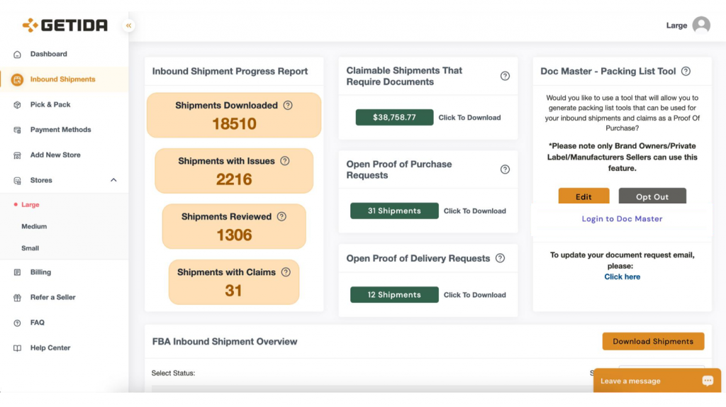Open help for Open Proof of Delivery Requests
Viewport: 726px width, 407px height.
coord(500,258)
